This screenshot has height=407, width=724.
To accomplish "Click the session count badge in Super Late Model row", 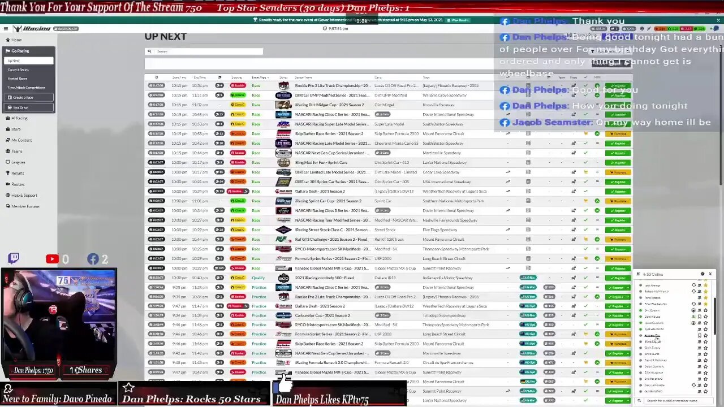I will (x=219, y=124).
